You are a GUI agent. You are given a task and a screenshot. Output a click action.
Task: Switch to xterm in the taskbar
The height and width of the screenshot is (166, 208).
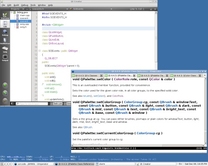(115, 164)
